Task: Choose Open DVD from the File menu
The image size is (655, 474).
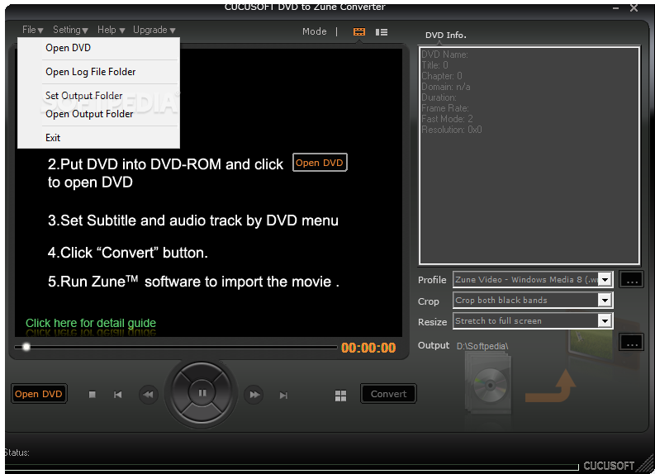Action: point(98,48)
